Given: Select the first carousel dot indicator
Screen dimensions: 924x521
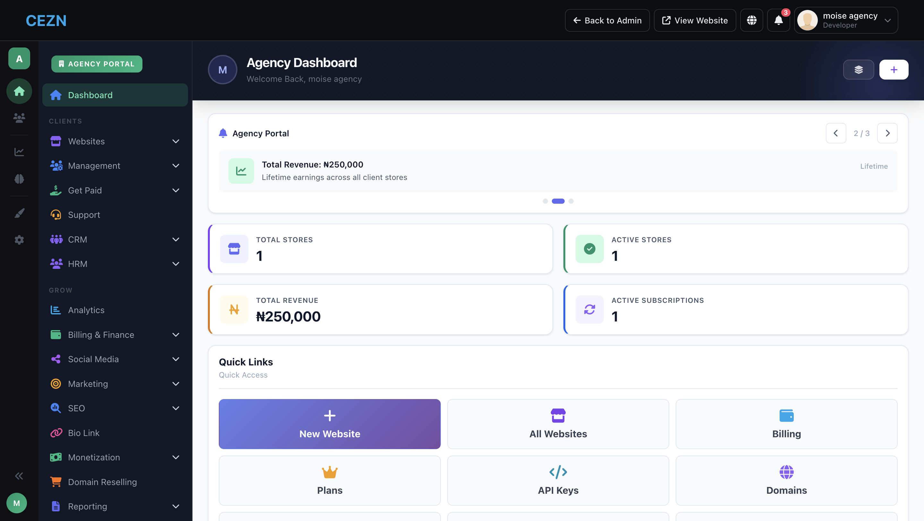Looking at the screenshot, I should (x=545, y=201).
